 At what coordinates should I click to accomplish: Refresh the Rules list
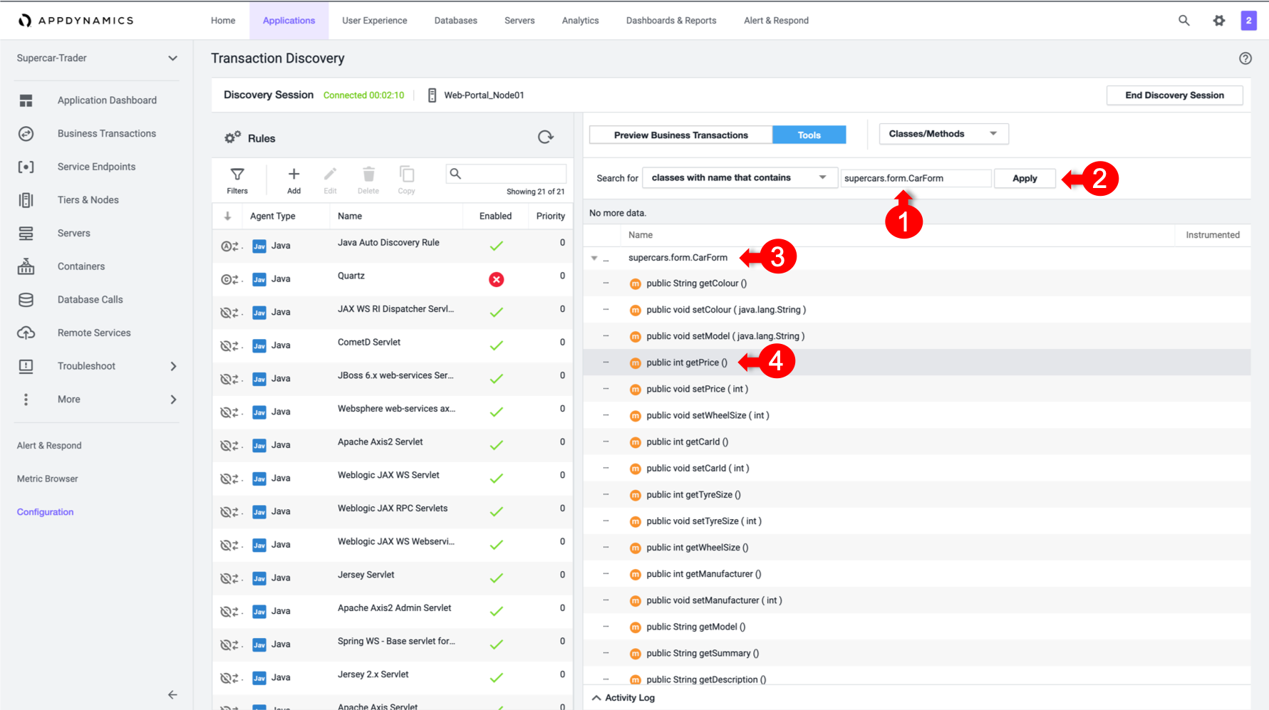pyautogui.click(x=546, y=137)
